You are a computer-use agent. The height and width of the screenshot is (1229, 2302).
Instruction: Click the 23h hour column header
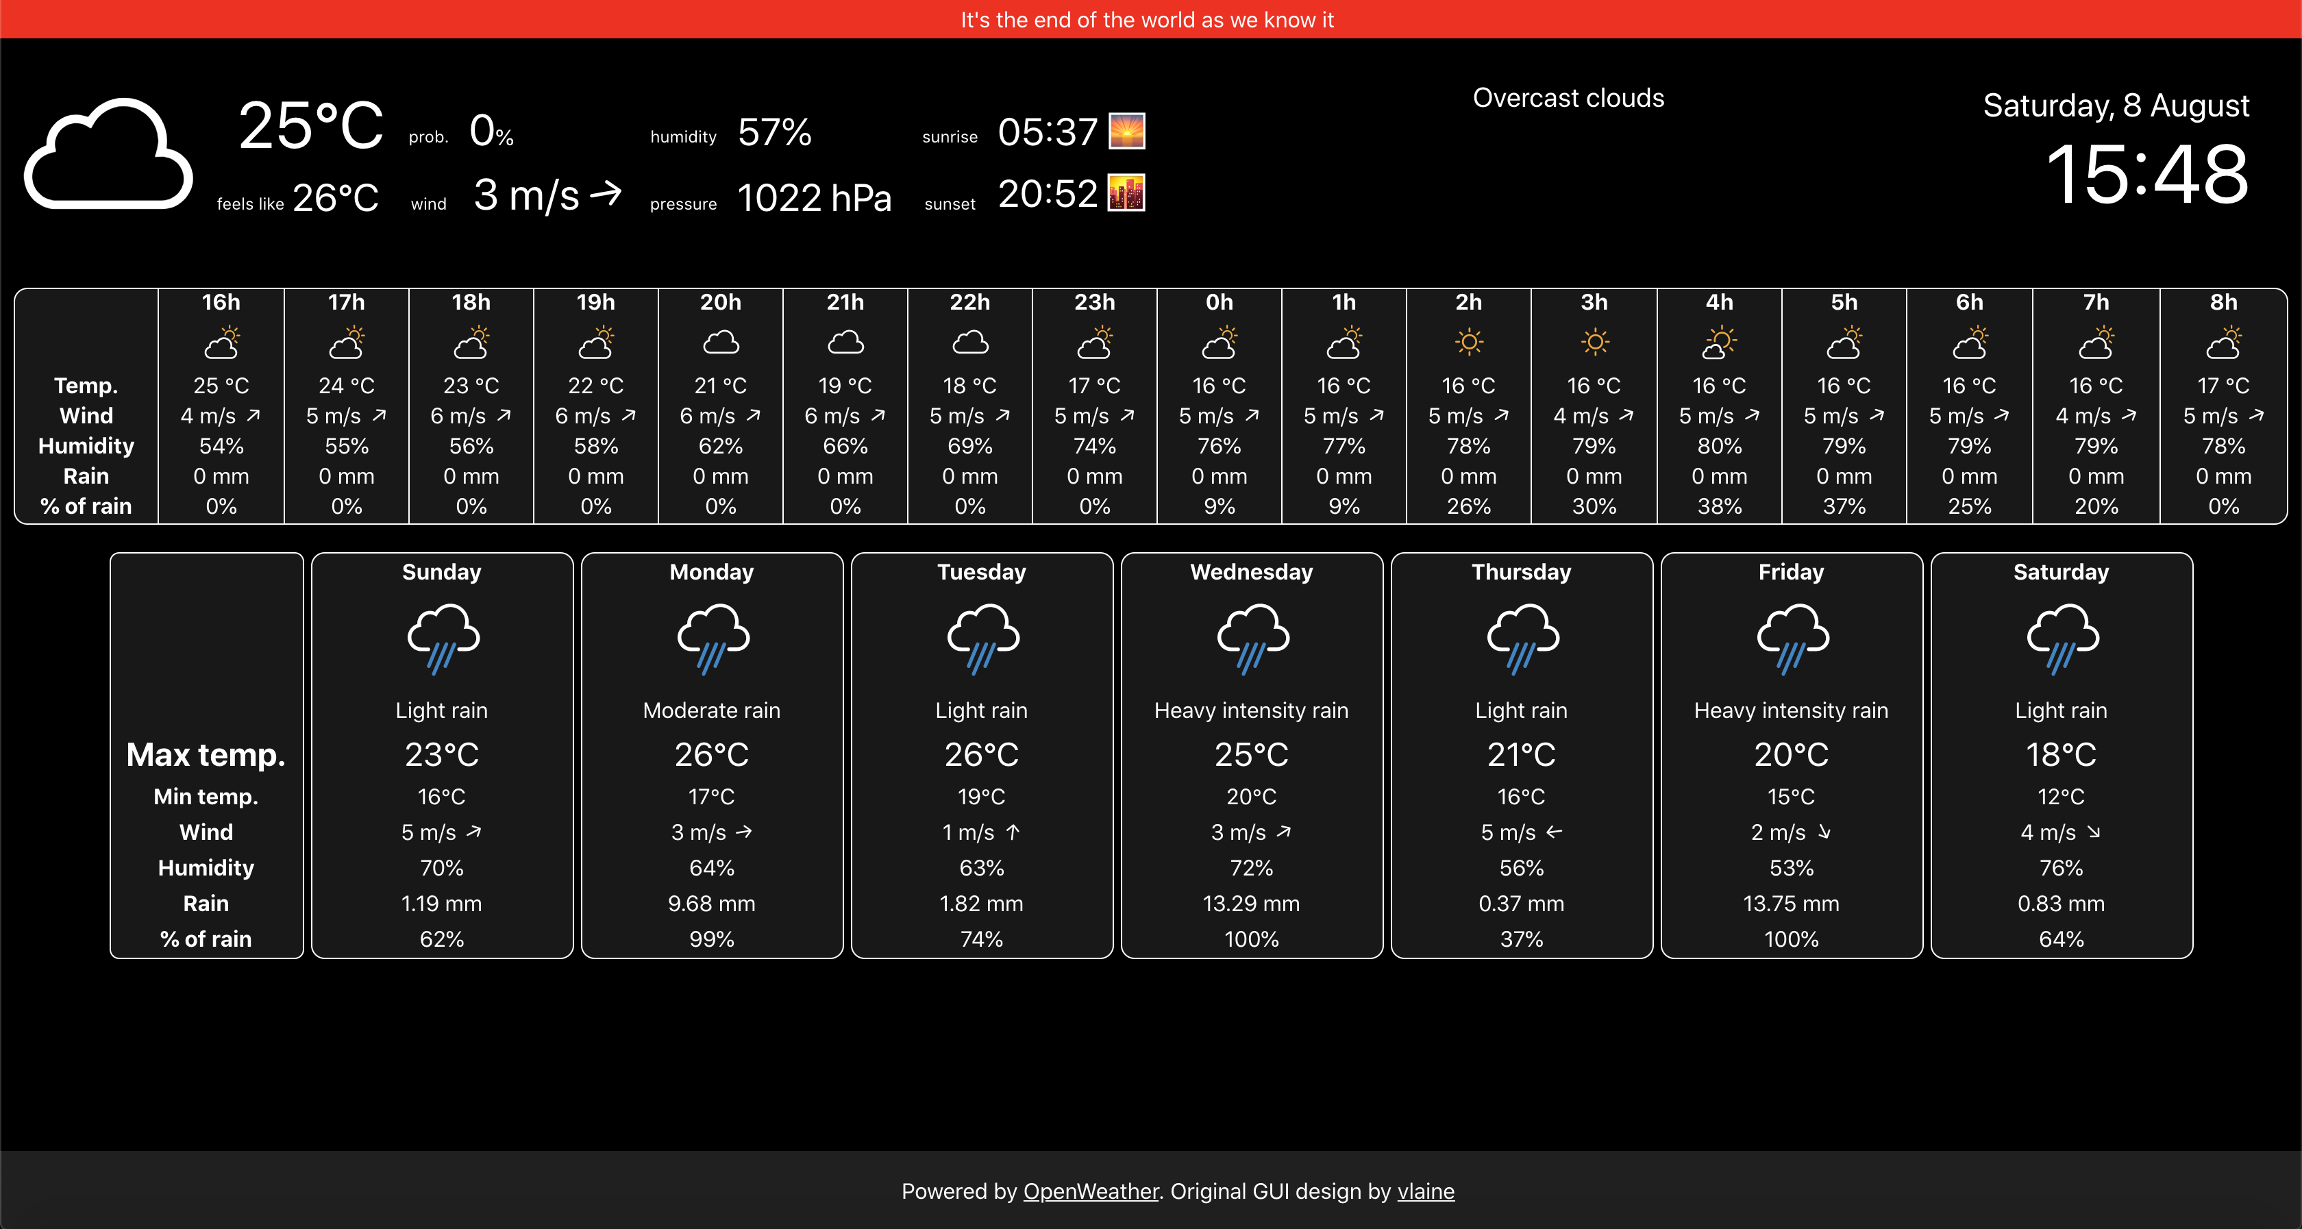(x=1094, y=302)
